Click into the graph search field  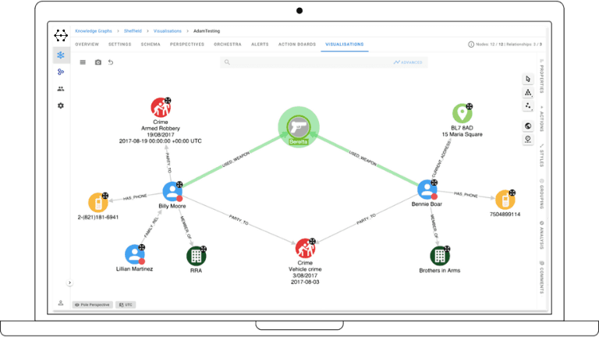coord(304,62)
